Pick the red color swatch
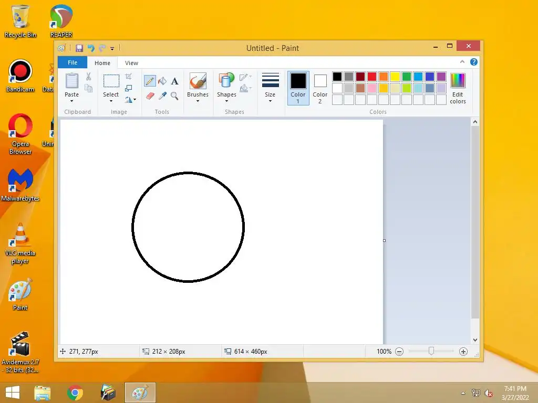Image resolution: width=538 pixels, height=403 pixels. pos(372,77)
